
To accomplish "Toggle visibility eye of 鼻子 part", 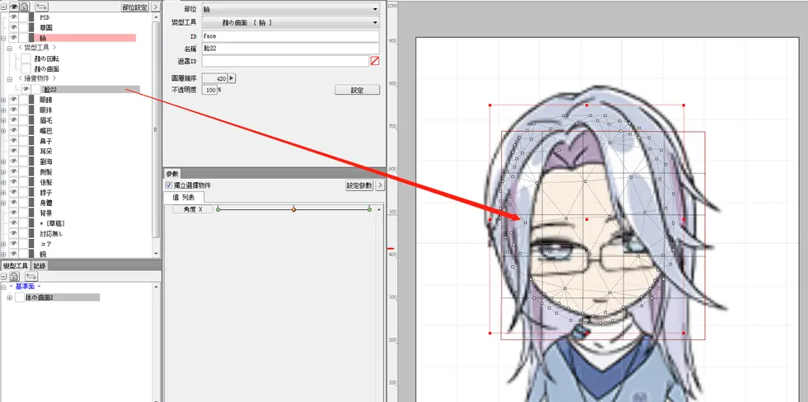I will pos(13,141).
